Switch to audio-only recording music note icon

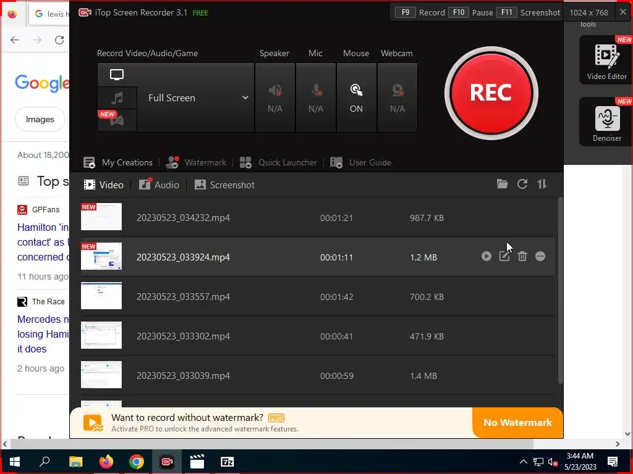(x=117, y=98)
